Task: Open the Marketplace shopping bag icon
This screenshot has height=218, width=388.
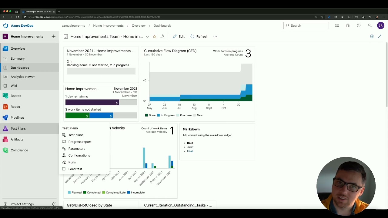Action: [348, 25]
